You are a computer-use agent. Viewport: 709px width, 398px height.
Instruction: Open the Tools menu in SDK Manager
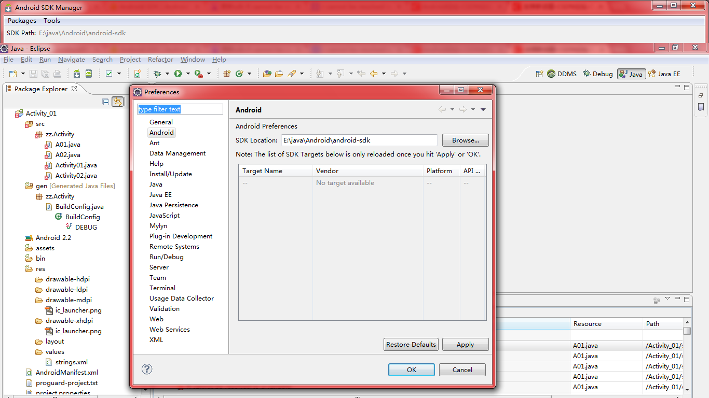point(52,21)
